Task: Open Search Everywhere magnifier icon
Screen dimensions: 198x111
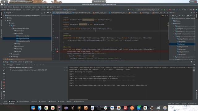Action: point(191,10)
